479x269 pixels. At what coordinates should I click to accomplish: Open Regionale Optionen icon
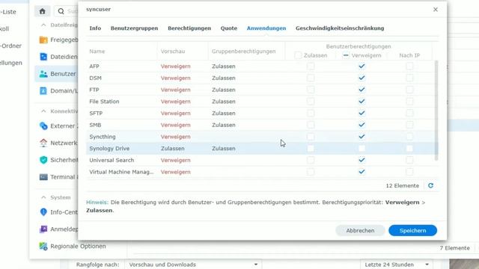pyautogui.click(x=43, y=246)
